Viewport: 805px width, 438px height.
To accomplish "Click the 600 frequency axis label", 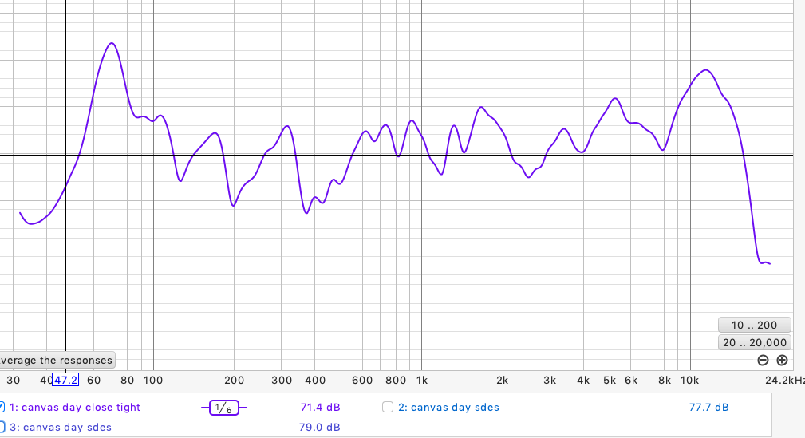I will 362,380.
